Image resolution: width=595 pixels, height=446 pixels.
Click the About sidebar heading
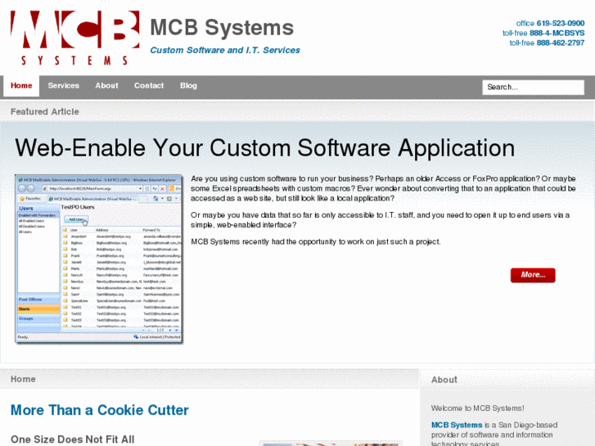click(444, 380)
